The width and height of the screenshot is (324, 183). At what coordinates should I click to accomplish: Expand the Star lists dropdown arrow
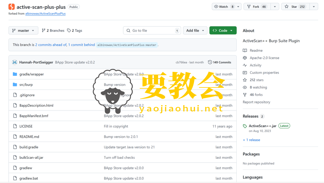point(314,7)
